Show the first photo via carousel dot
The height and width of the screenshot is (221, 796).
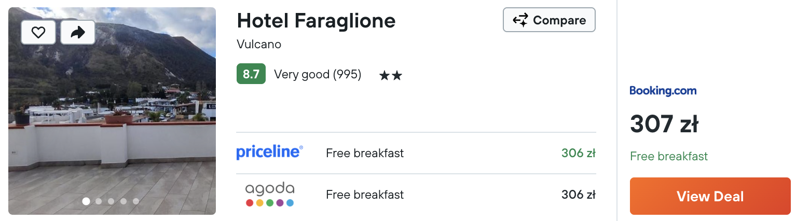(86, 201)
